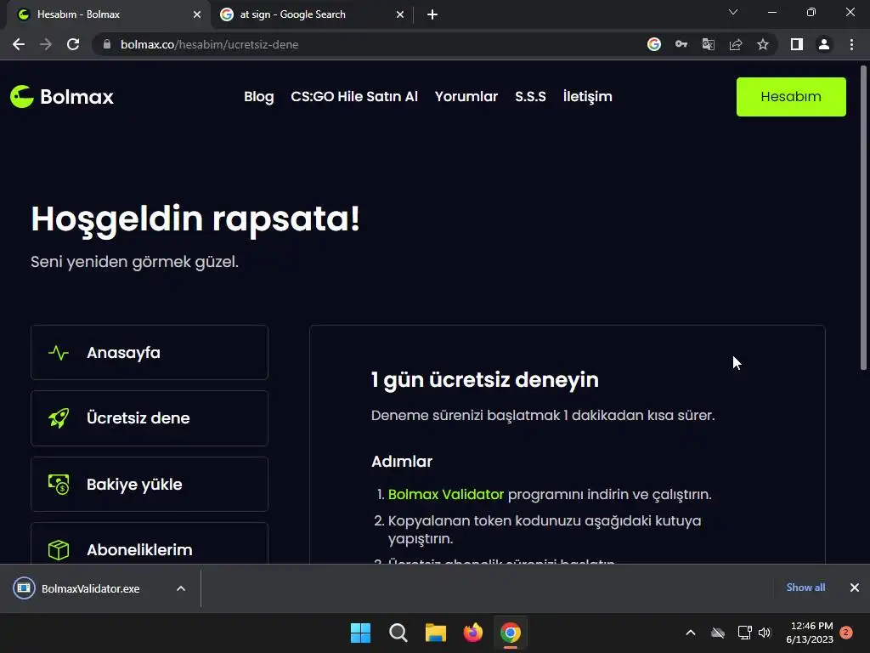The image size is (870, 653).
Task: Click 1 gün ücretsiz deneyin heading
Action: tap(485, 380)
